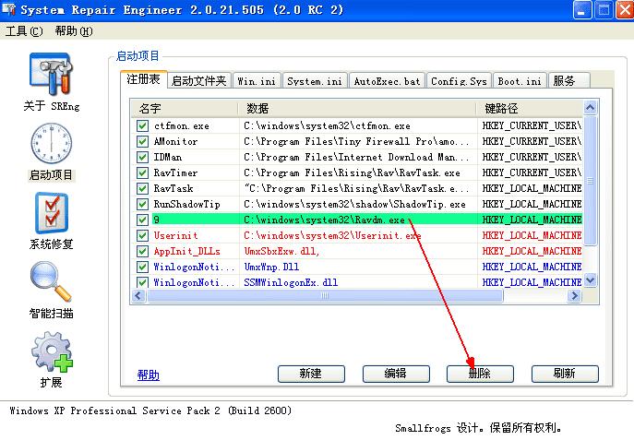This screenshot has height=440, width=634.
Task: Click the vertical scrollbar up arrow
Action: click(x=591, y=108)
